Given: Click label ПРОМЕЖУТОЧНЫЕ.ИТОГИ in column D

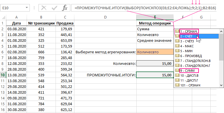Looking at the screenshot, I should [x=111, y=75].
